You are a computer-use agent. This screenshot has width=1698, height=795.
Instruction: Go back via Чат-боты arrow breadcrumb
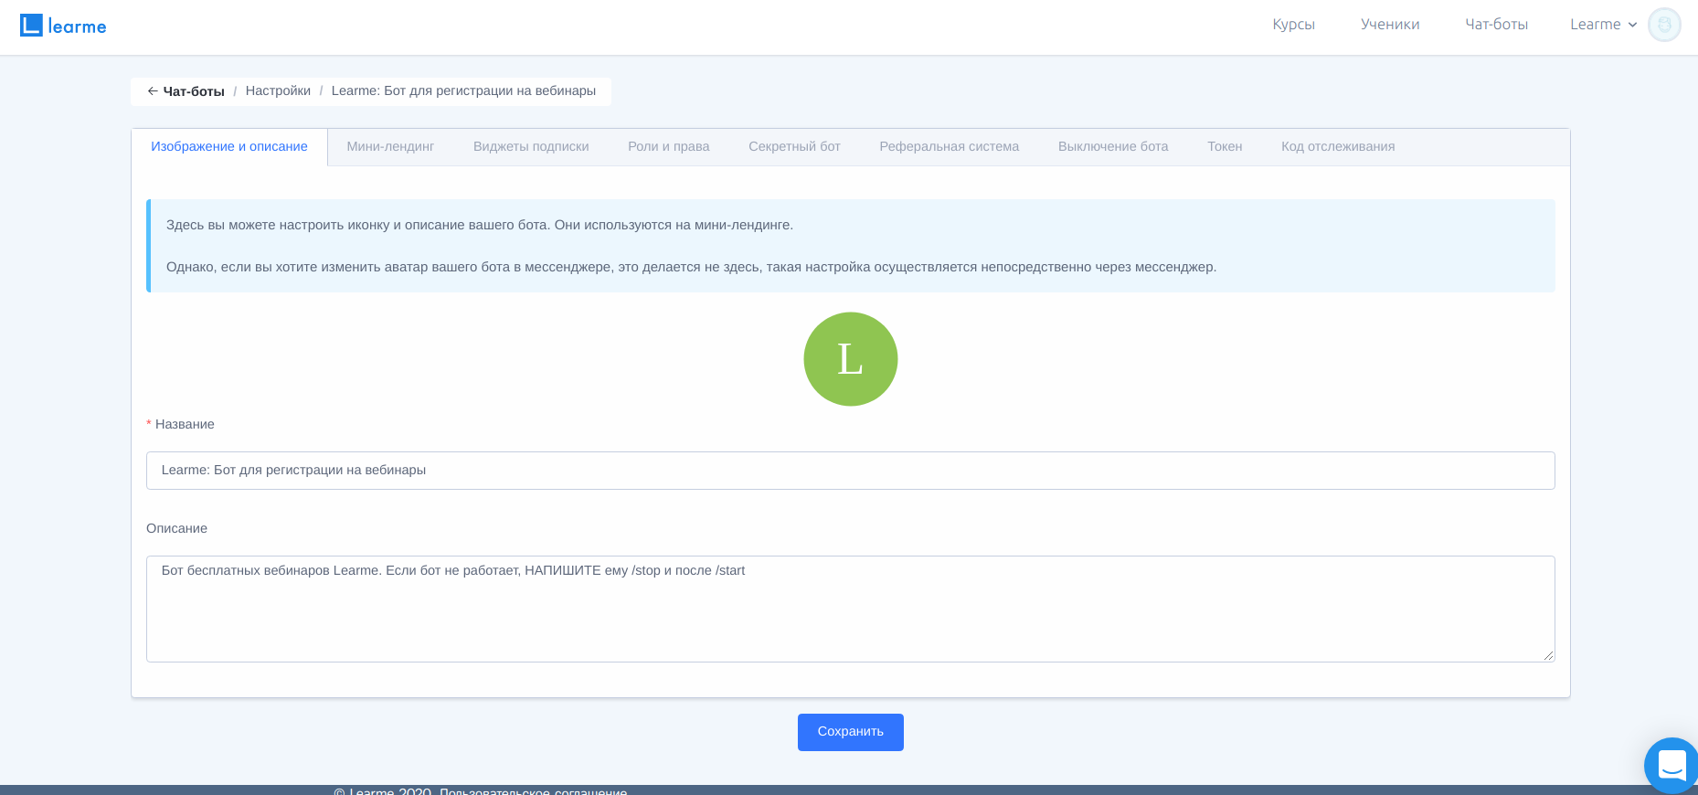pyautogui.click(x=186, y=91)
